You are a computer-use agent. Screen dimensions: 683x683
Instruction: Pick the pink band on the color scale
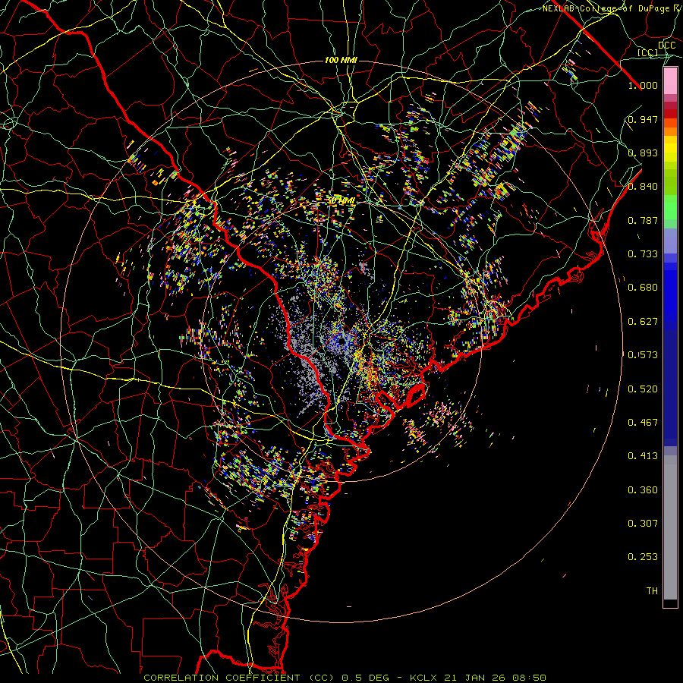670,81
